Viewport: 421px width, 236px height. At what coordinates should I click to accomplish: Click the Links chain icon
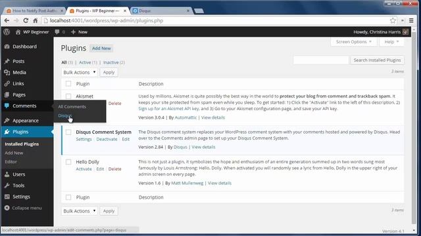click(x=7, y=84)
